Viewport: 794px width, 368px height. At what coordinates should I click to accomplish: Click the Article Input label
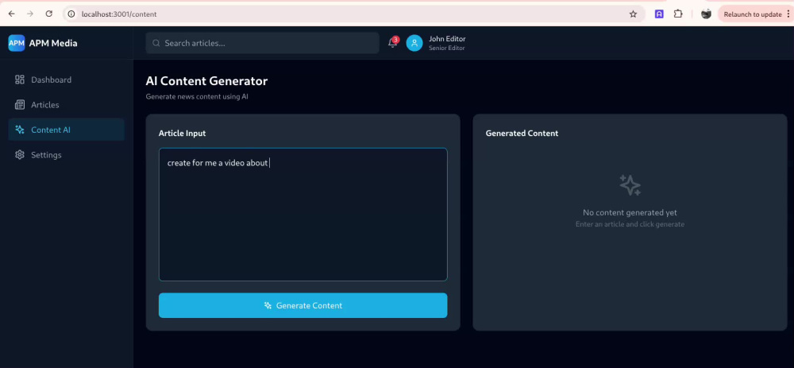coord(183,134)
